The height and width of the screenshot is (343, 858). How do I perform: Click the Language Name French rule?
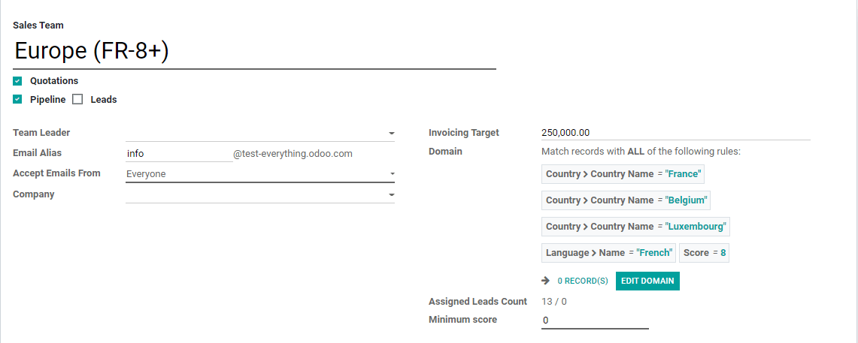click(608, 253)
